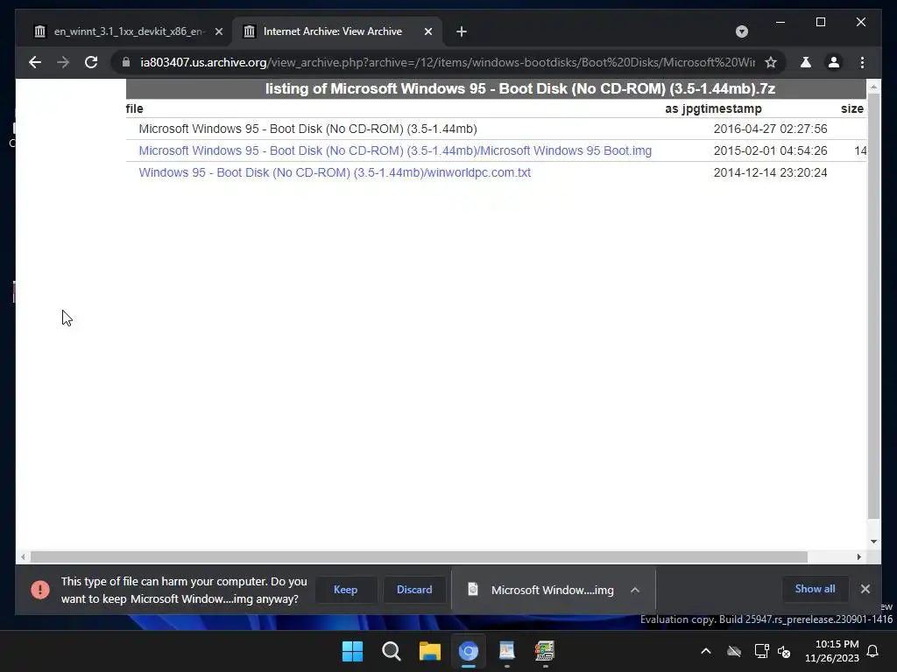Click the Keep button for the download
Screen dimensions: 897x672
point(345,590)
